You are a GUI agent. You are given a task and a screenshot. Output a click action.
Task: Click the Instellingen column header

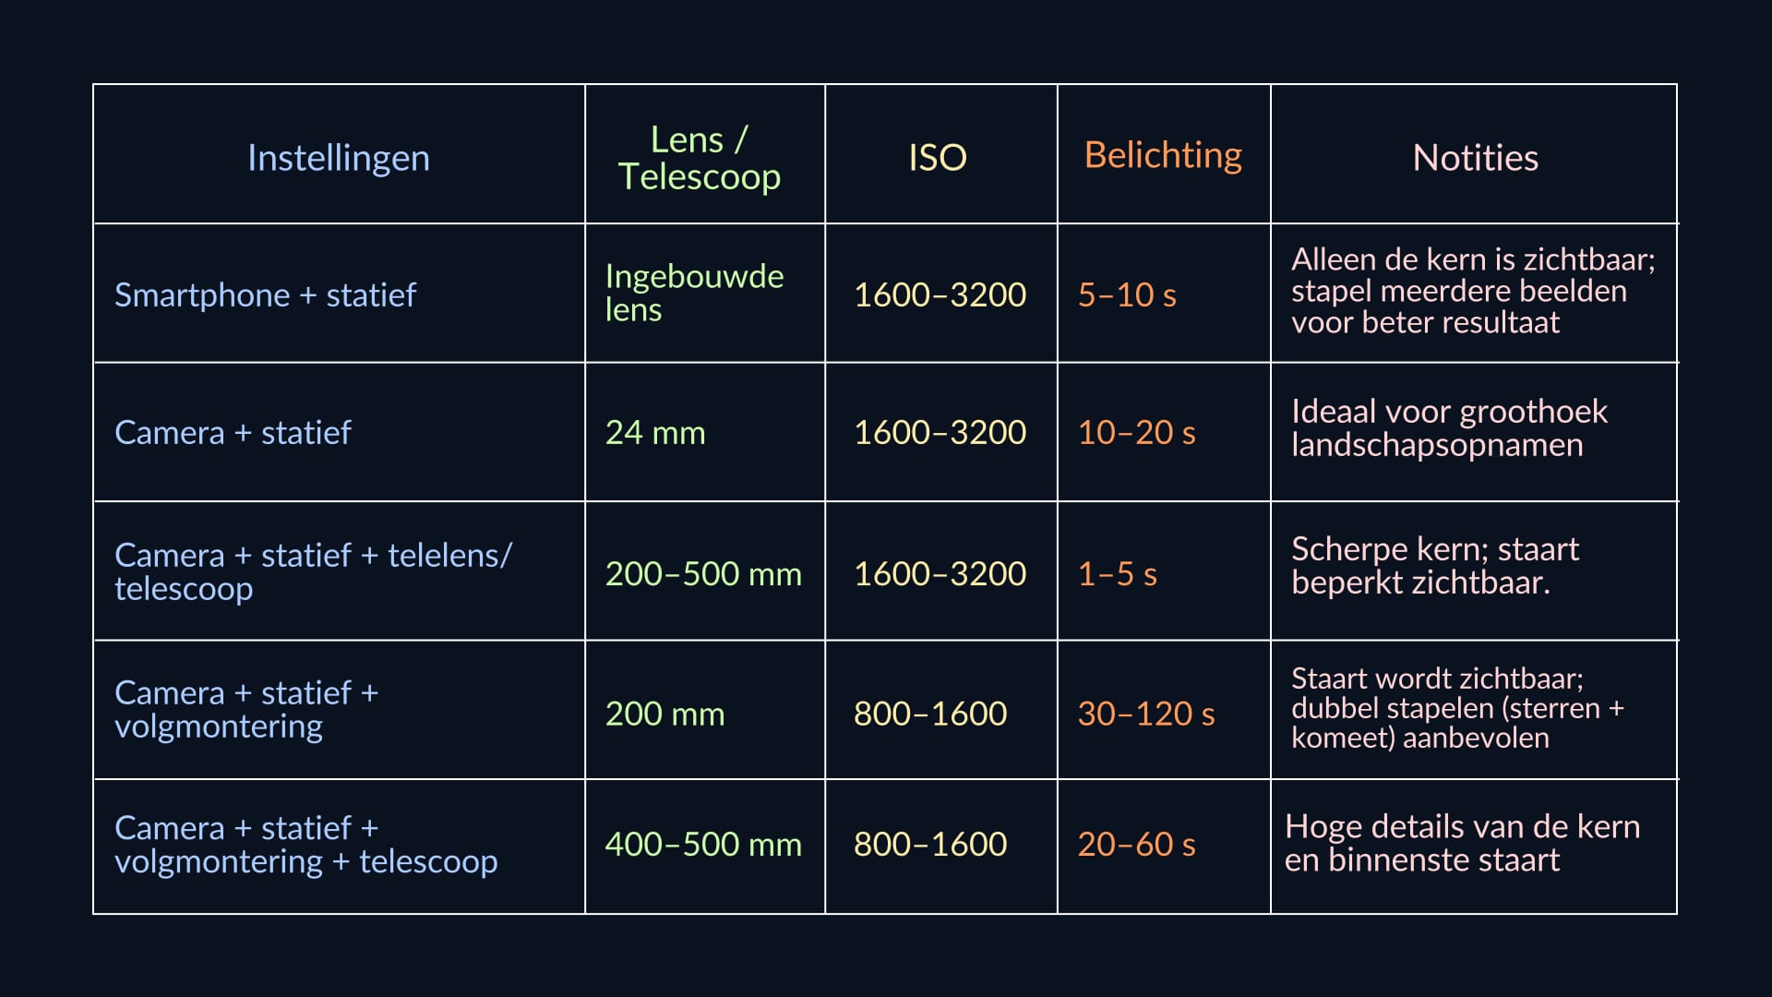coord(339,158)
